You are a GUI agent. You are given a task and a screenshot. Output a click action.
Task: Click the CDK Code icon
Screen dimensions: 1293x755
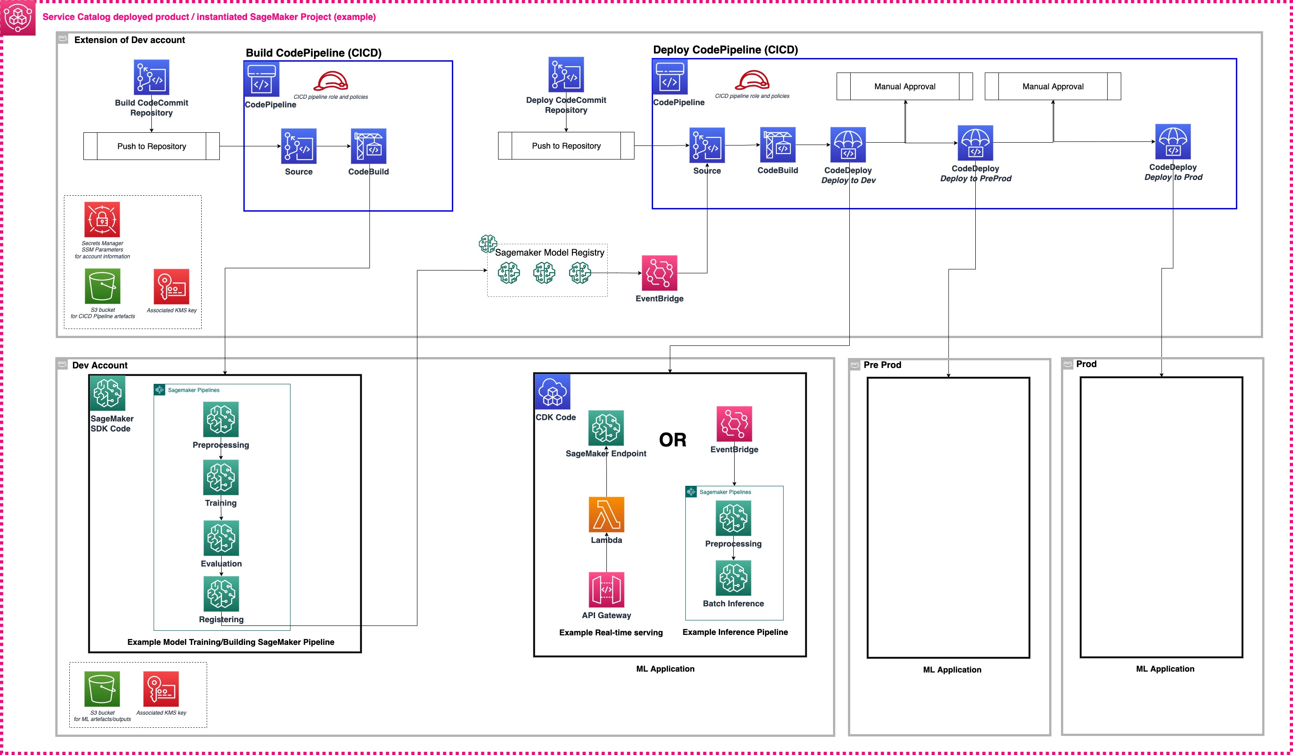552,392
